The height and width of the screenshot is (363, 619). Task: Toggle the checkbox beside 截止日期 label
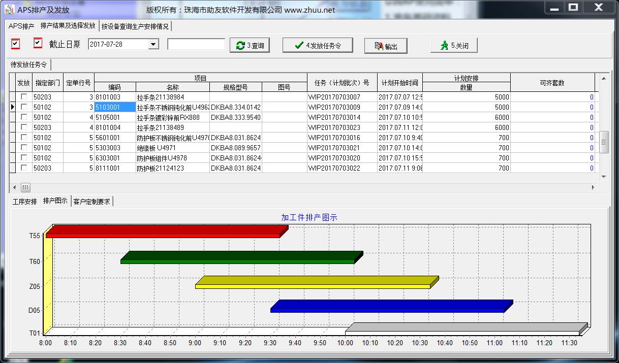point(38,43)
